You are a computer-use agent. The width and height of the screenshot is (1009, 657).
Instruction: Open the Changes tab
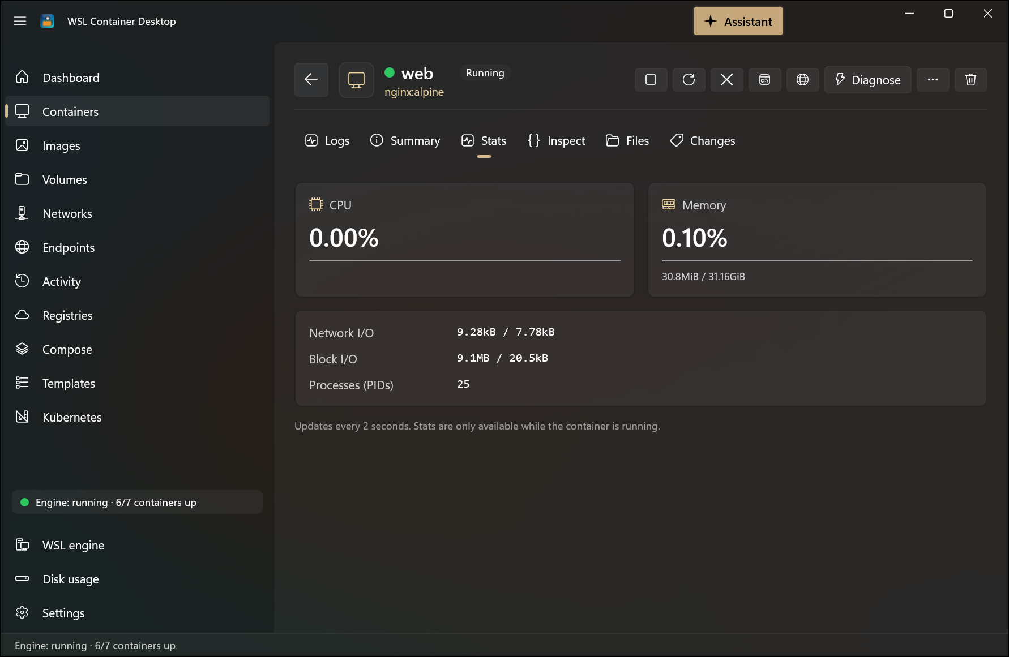tap(702, 141)
